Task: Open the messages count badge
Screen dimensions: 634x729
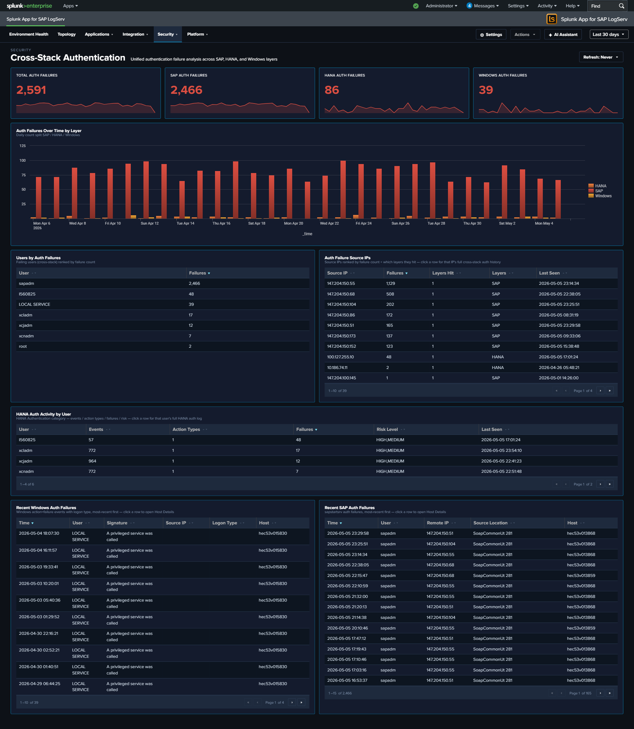Action: coord(469,6)
